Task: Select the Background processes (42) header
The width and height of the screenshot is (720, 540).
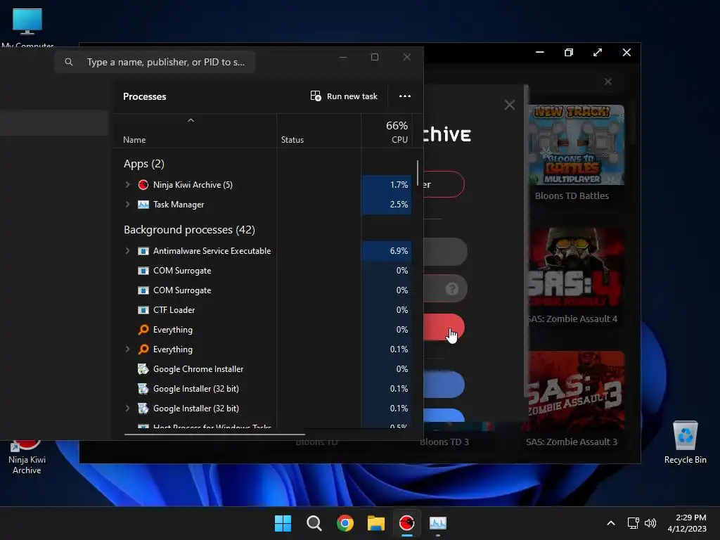Action: point(189,230)
